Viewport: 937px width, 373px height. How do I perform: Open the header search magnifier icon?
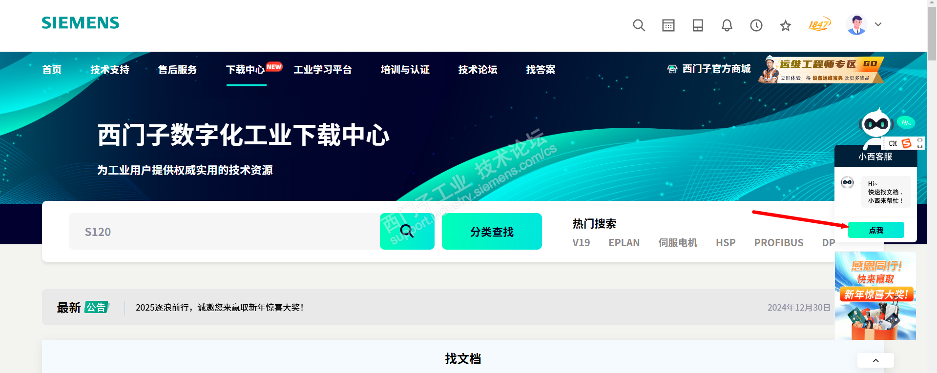tap(639, 25)
